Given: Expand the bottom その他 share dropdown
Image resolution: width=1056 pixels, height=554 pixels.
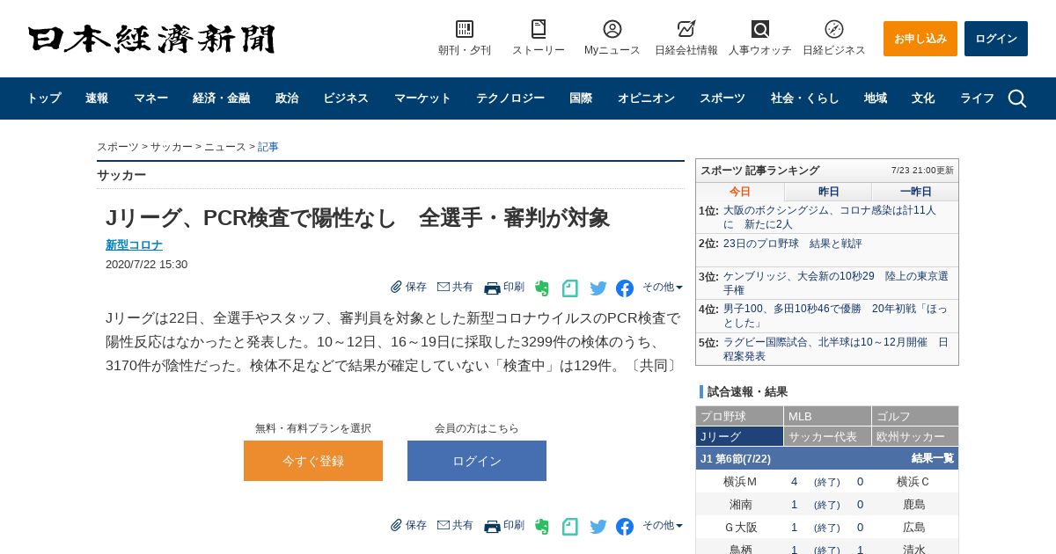Looking at the screenshot, I should coord(663,525).
